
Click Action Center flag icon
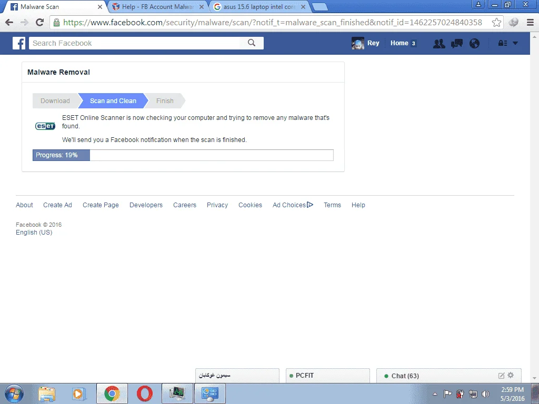[447, 394]
